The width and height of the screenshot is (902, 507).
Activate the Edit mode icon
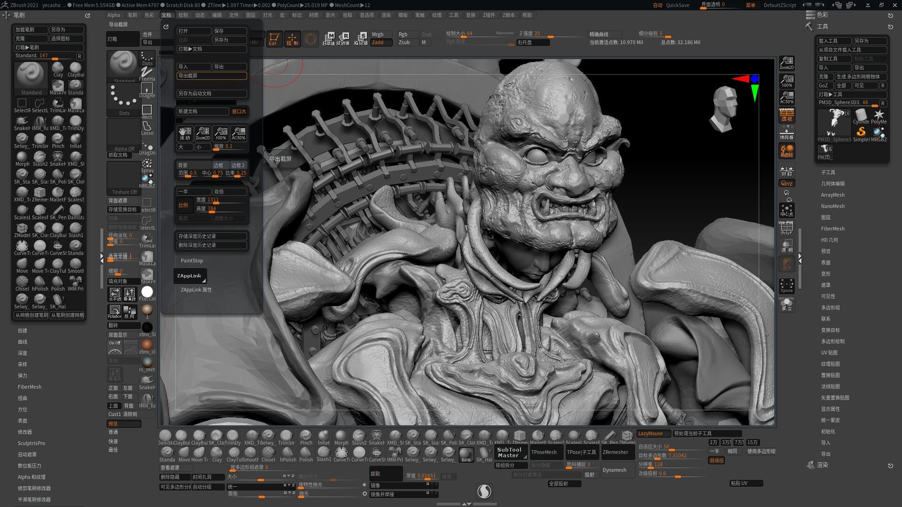(x=273, y=38)
